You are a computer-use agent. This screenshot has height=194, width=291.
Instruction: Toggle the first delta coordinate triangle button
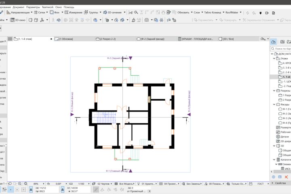click(x=31, y=190)
